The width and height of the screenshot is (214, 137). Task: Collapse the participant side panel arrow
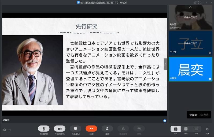click(165, 64)
